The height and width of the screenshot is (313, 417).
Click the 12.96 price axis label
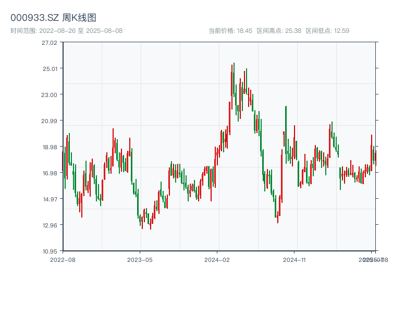50,225
